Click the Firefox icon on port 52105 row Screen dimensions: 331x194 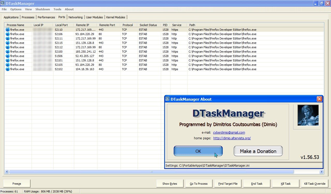pos(7,65)
